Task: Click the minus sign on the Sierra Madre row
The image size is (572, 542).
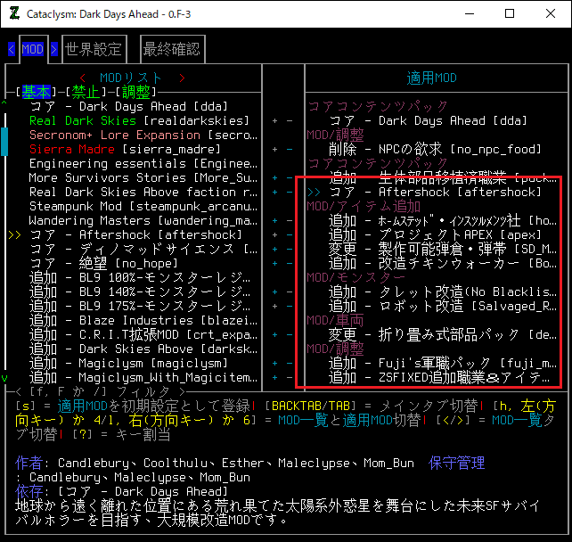Action: pyautogui.click(x=288, y=150)
